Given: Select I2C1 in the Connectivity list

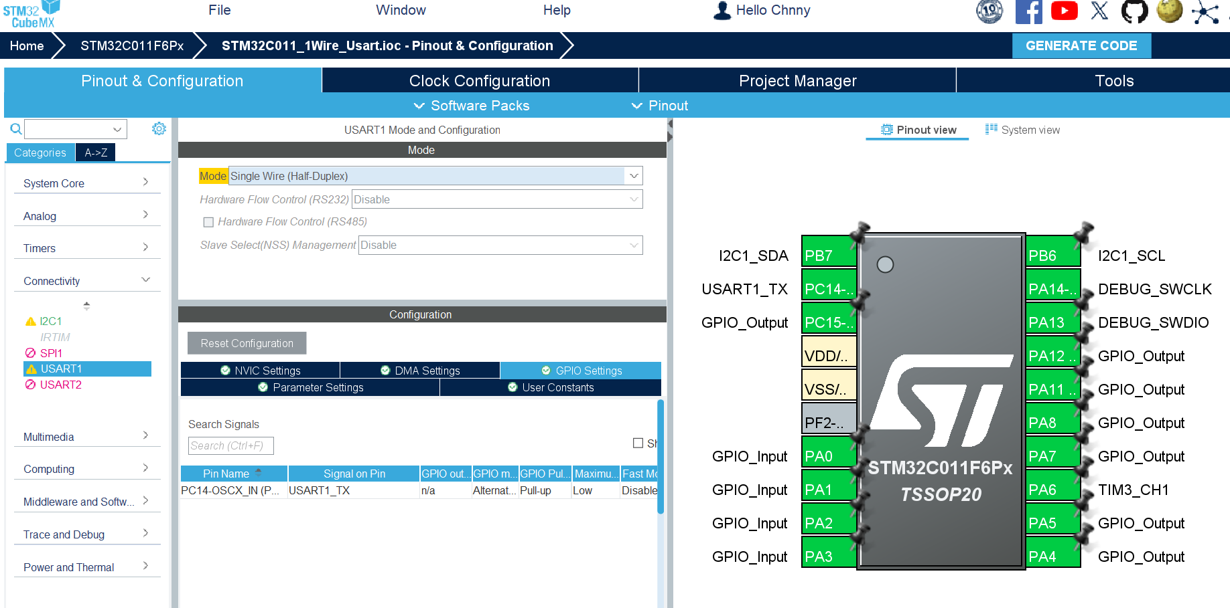Looking at the screenshot, I should click(x=50, y=321).
